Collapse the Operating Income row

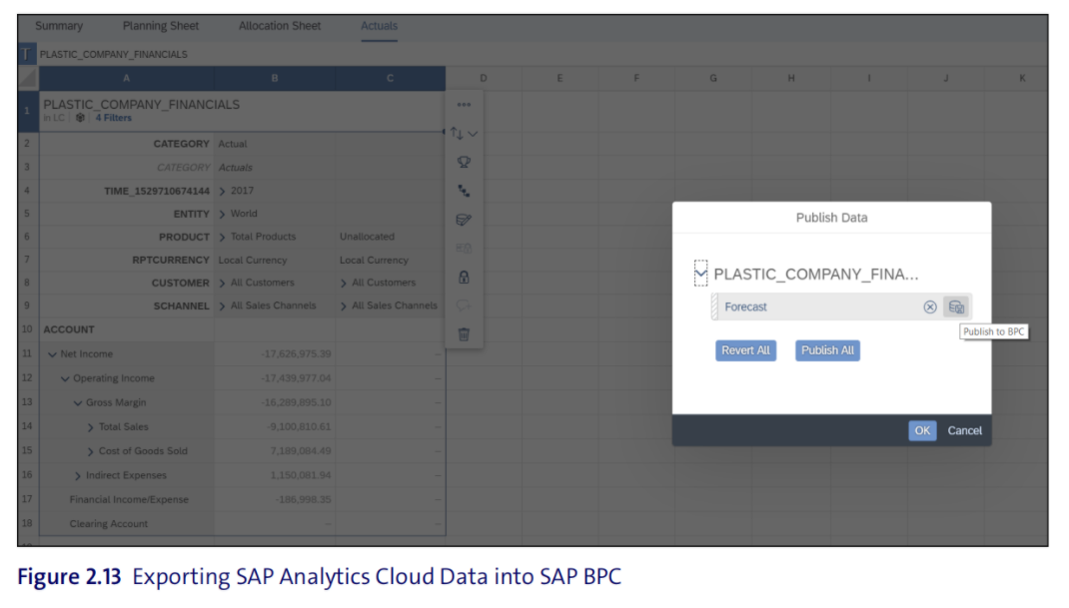[65, 379]
